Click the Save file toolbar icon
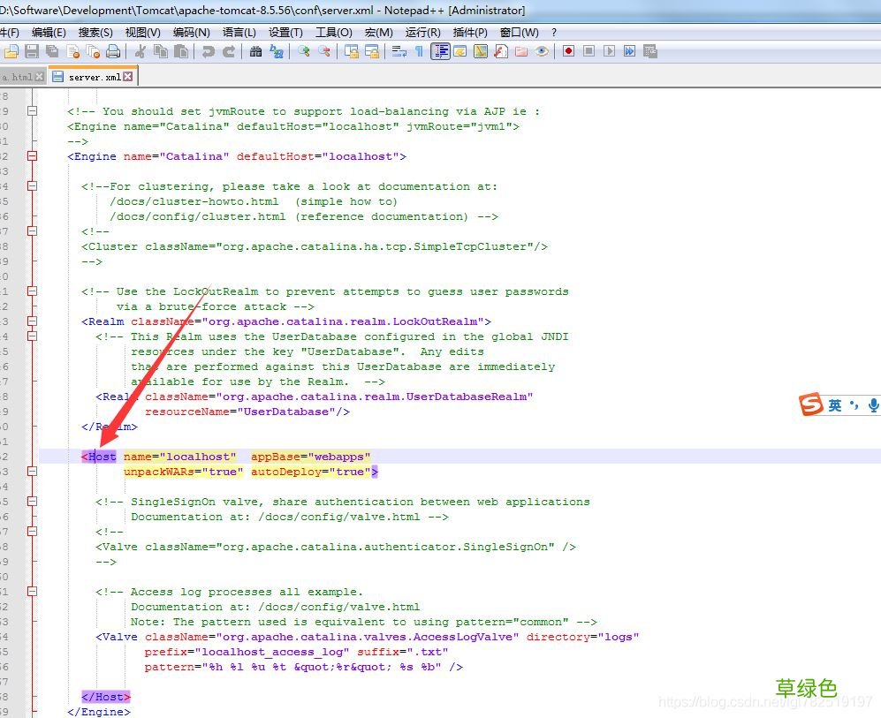The height and width of the screenshot is (718, 881). (x=31, y=51)
